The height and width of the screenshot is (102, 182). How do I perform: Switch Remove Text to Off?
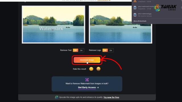(x=76, y=50)
